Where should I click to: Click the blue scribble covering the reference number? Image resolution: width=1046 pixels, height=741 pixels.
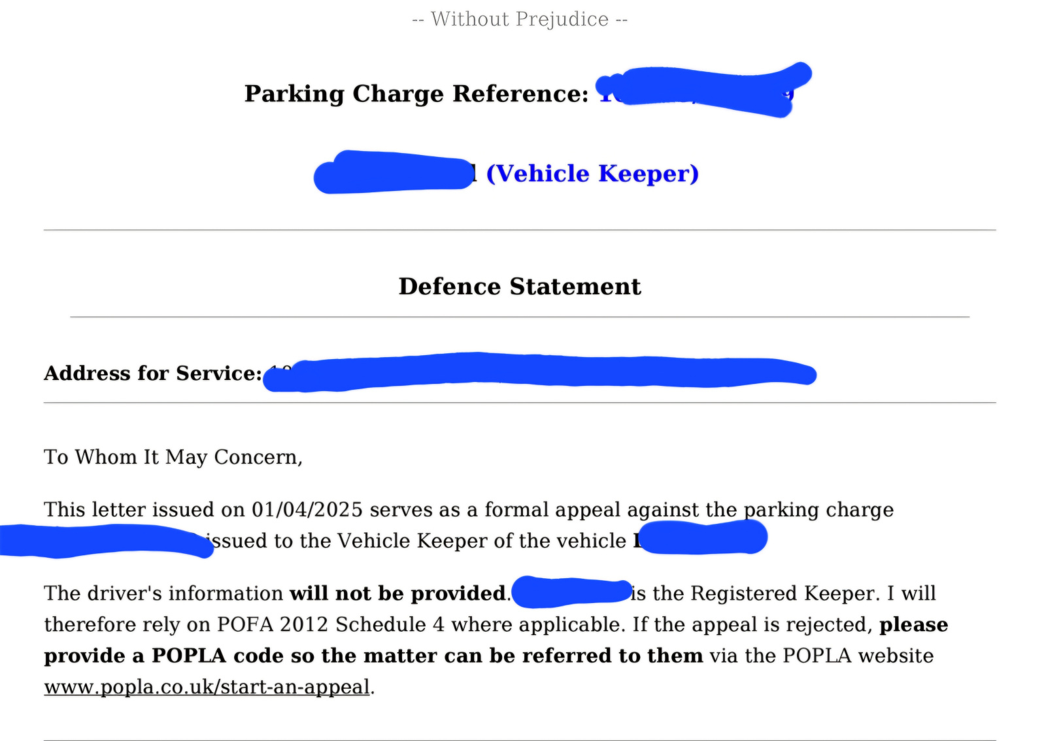[703, 90]
